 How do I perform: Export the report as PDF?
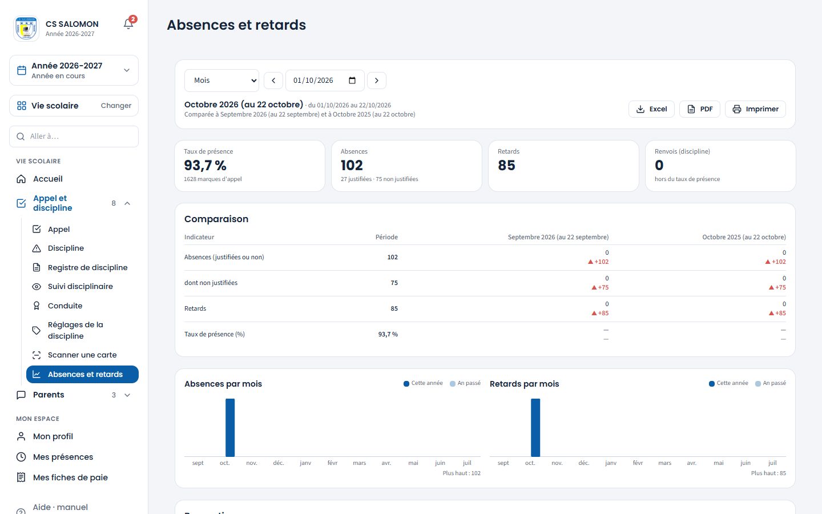pos(700,109)
